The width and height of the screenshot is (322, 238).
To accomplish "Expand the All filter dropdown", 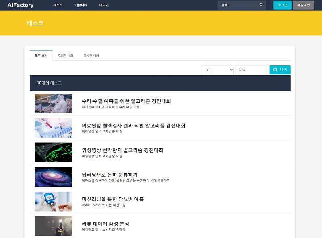I will 218,70.
